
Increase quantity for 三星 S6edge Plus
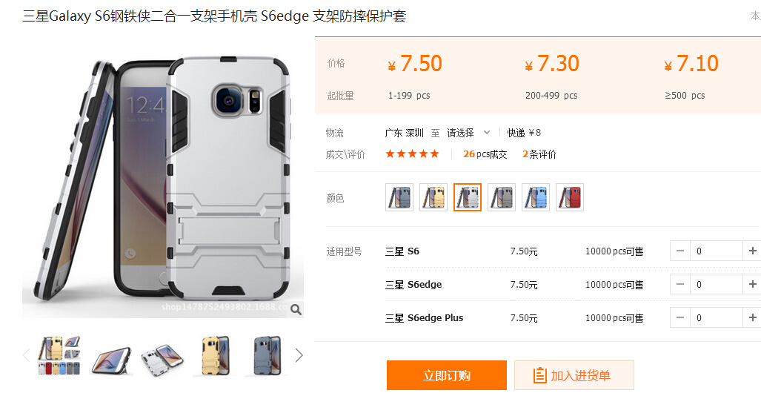pos(752,318)
